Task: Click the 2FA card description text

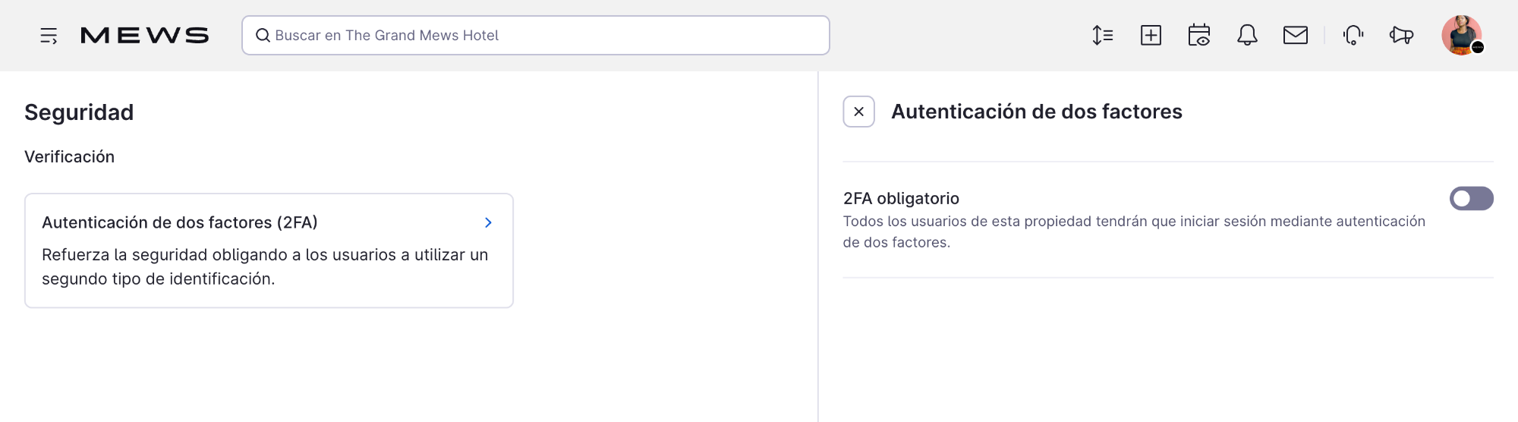Action: (x=265, y=266)
